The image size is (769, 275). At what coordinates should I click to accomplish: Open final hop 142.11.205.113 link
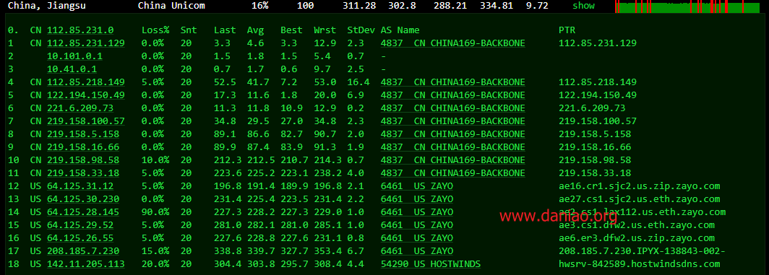[86, 263]
